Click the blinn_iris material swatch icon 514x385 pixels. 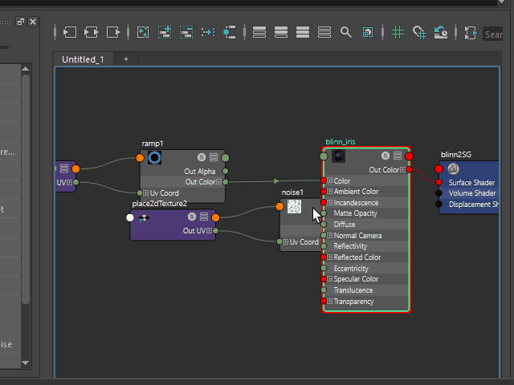click(x=339, y=156)
